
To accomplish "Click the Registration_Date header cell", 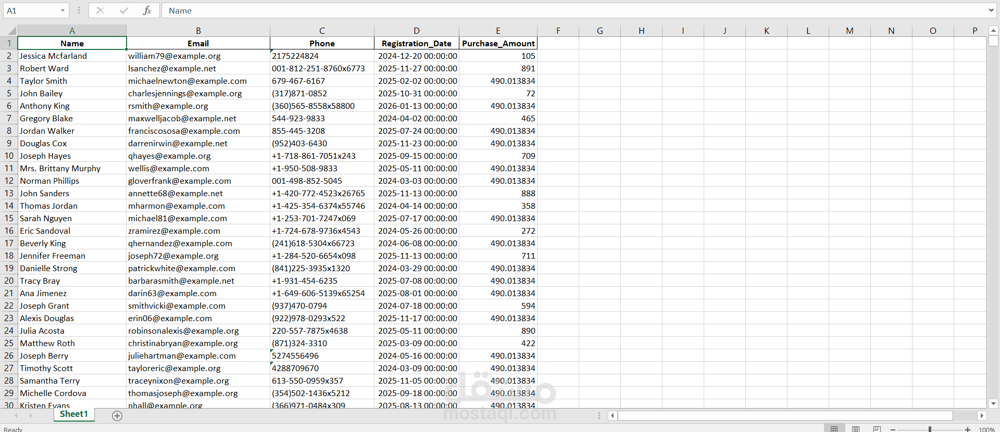I will coord(416,43).
